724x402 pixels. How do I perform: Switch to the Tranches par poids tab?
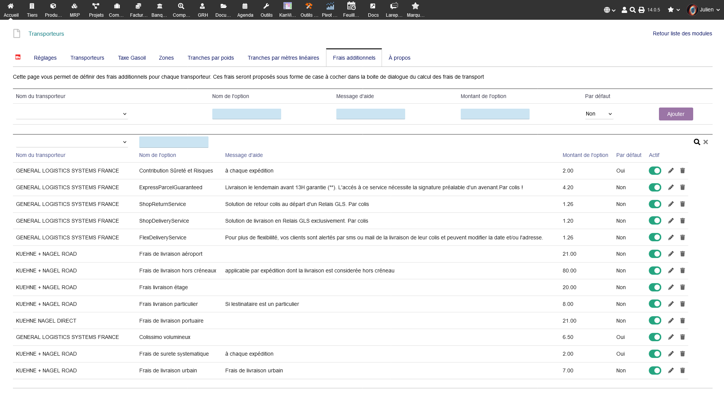pyautogui.click(x=211, y=58)
